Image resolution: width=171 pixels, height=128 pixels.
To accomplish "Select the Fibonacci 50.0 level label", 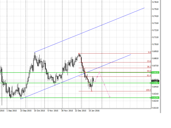I will pos(149,71).
